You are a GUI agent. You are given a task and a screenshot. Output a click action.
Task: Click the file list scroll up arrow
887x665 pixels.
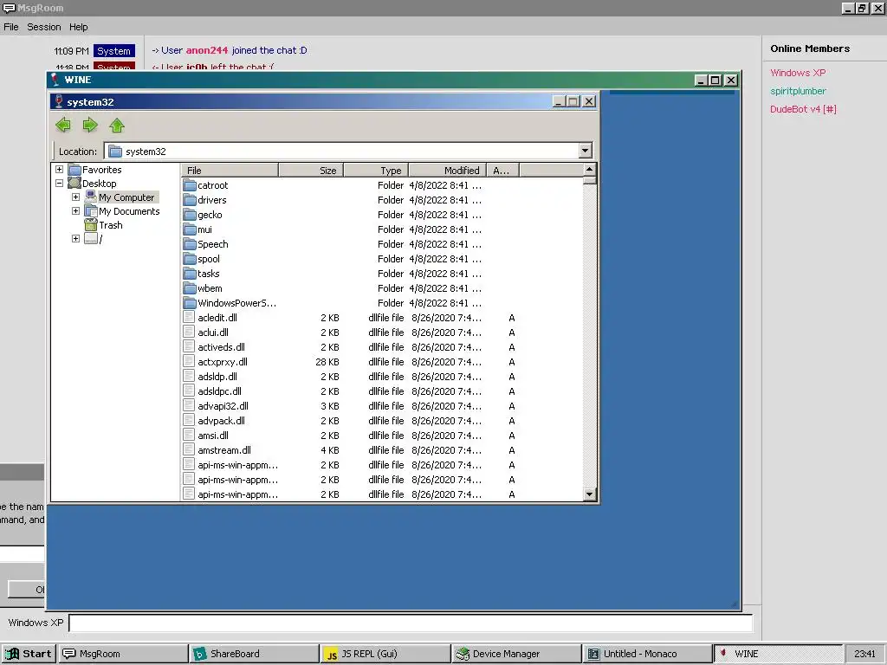pos(589,169)
